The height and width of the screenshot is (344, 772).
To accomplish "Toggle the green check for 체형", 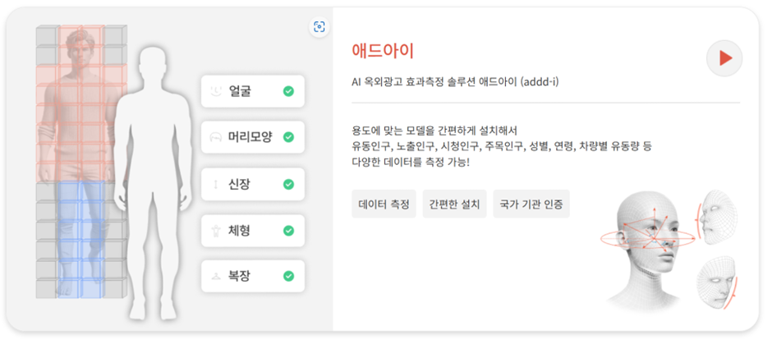I will 288,231.
